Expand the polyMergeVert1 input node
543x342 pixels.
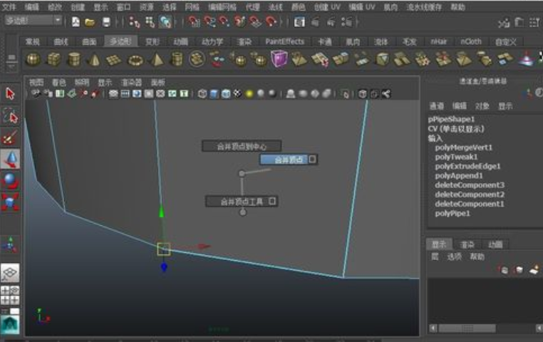tap(464, 147)
